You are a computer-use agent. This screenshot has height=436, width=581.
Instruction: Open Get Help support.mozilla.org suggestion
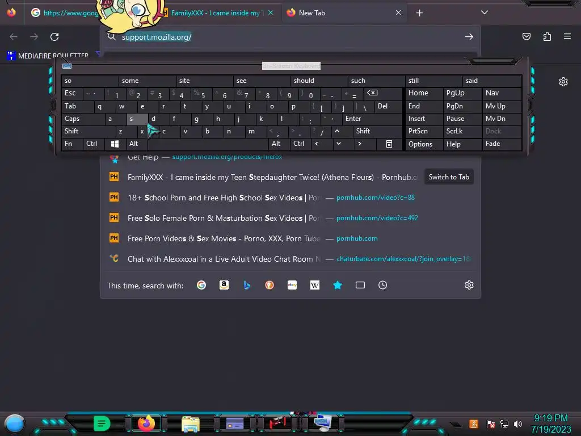(x=290, y=157)
